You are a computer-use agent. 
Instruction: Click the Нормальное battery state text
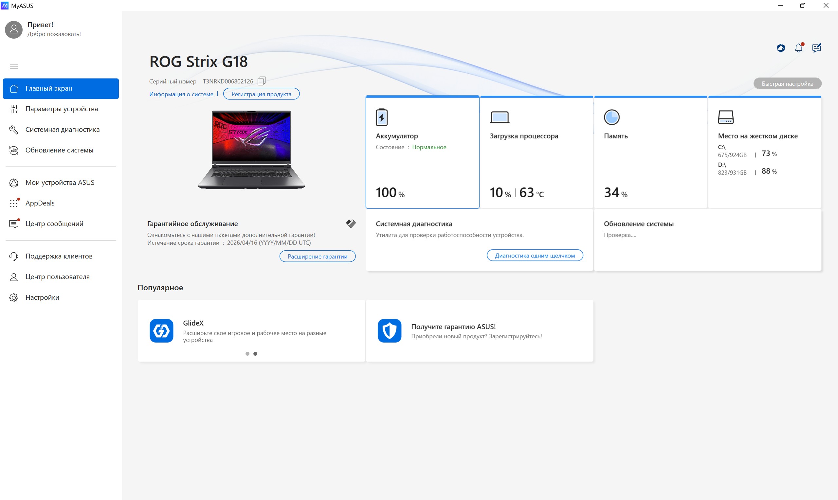[x=429, y=147]
